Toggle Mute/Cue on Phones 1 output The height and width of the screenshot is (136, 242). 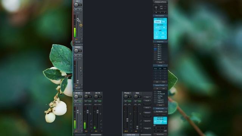coord(127,101)
